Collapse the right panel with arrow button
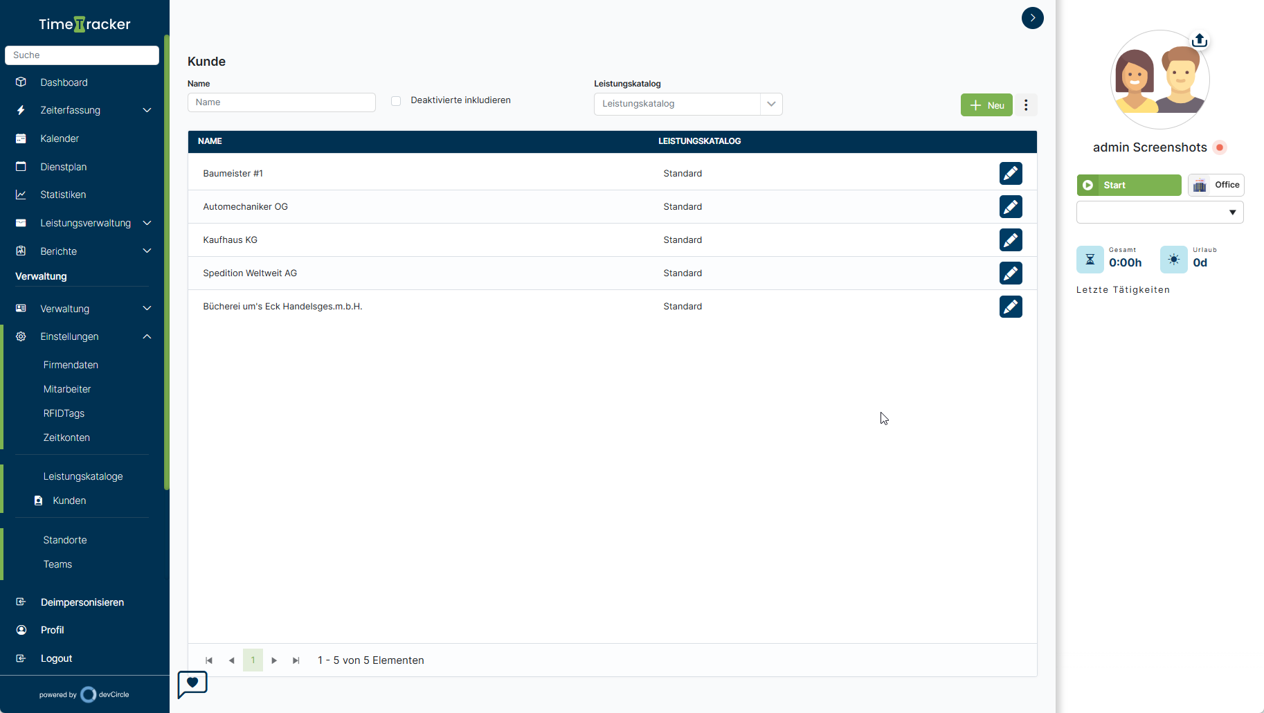This screenshot has width=1264, height=713. (x=1032, y=18)
